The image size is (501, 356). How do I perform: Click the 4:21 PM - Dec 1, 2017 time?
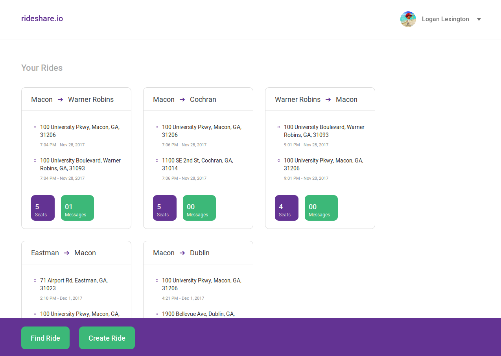pyautogui.click(x=183, y=298)
